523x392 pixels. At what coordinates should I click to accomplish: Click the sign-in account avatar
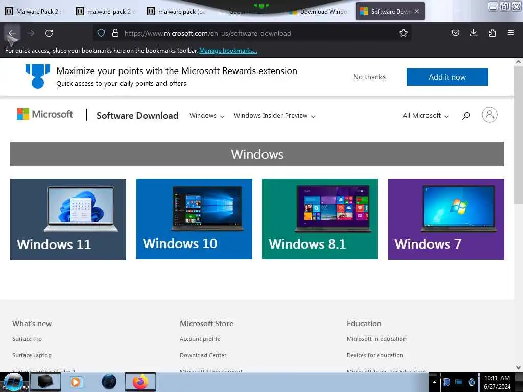click(489, 115)
